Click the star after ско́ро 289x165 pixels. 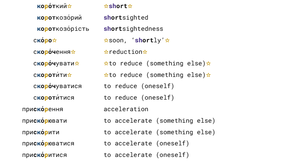click(54, 40)
